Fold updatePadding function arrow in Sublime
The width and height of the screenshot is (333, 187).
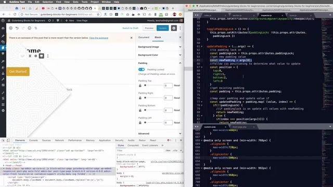[202, 46]
